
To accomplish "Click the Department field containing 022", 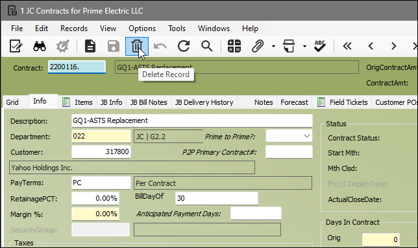I will (101, 137).
